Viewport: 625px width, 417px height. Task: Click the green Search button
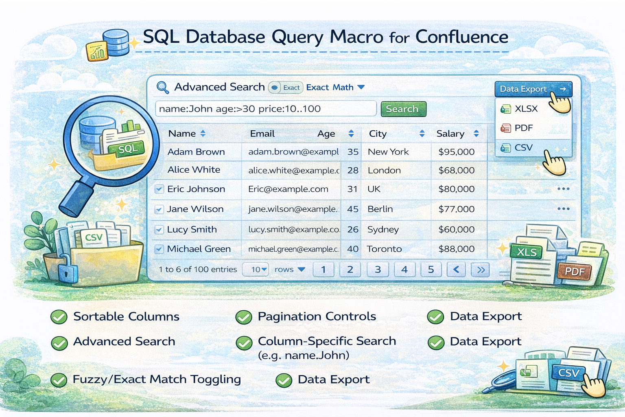[x=403, y=109]
